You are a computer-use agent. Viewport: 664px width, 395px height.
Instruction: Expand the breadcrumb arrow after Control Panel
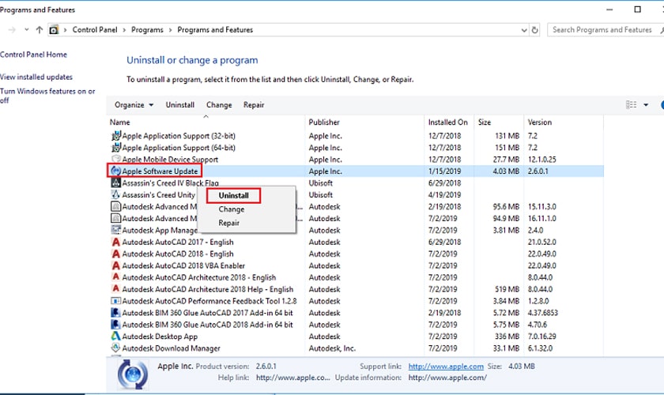pyautogui.click(x=124, y=30)
